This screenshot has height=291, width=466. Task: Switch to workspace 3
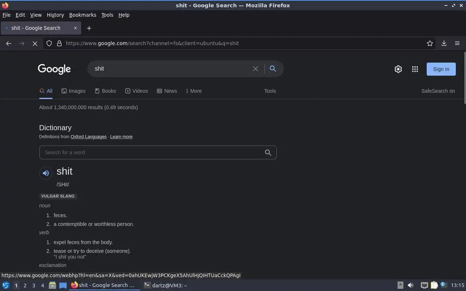coord(33,286)
